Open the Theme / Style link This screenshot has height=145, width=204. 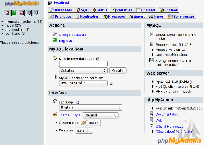[x=70, y=115]
